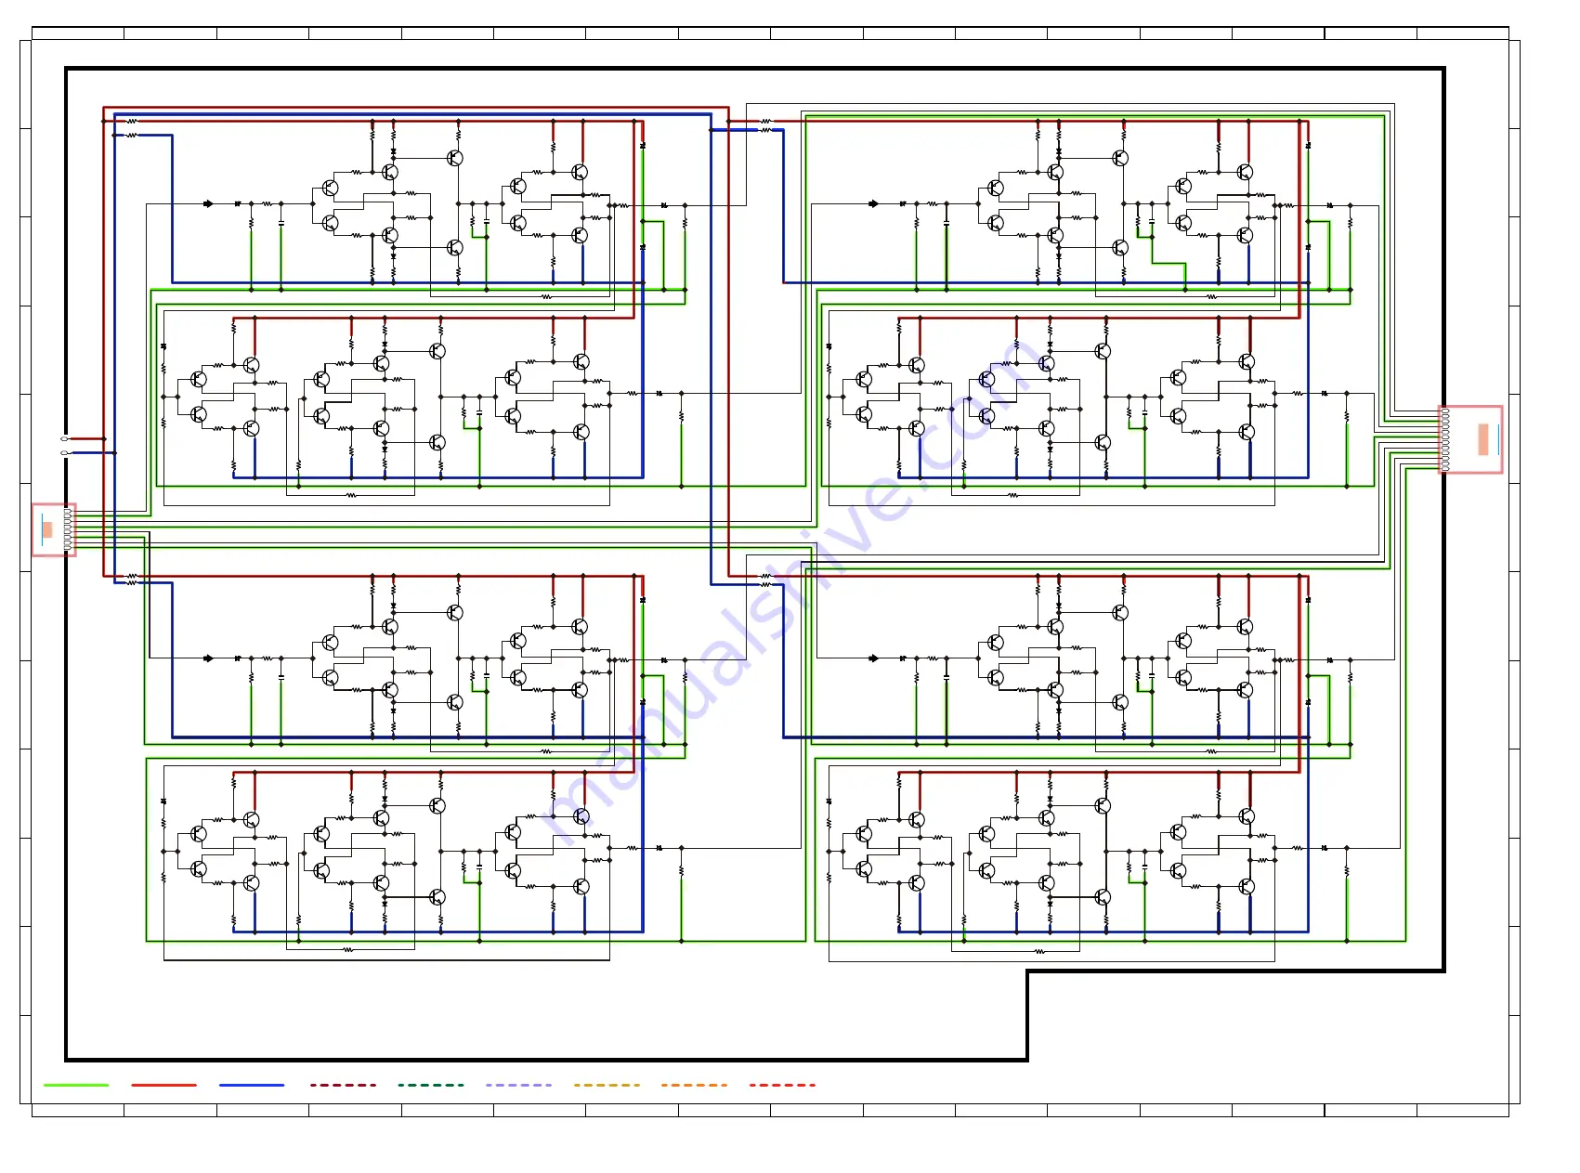Screen dimensions: 1580x1173
Task: Click the input arrow of bottom-right amplifier block
Action: (x=873, y=658)
